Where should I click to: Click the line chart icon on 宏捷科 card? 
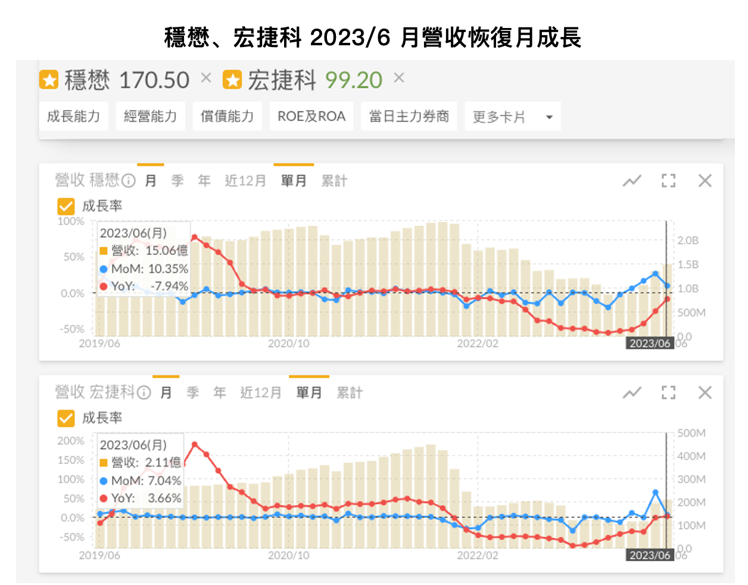tap(632, 393)
